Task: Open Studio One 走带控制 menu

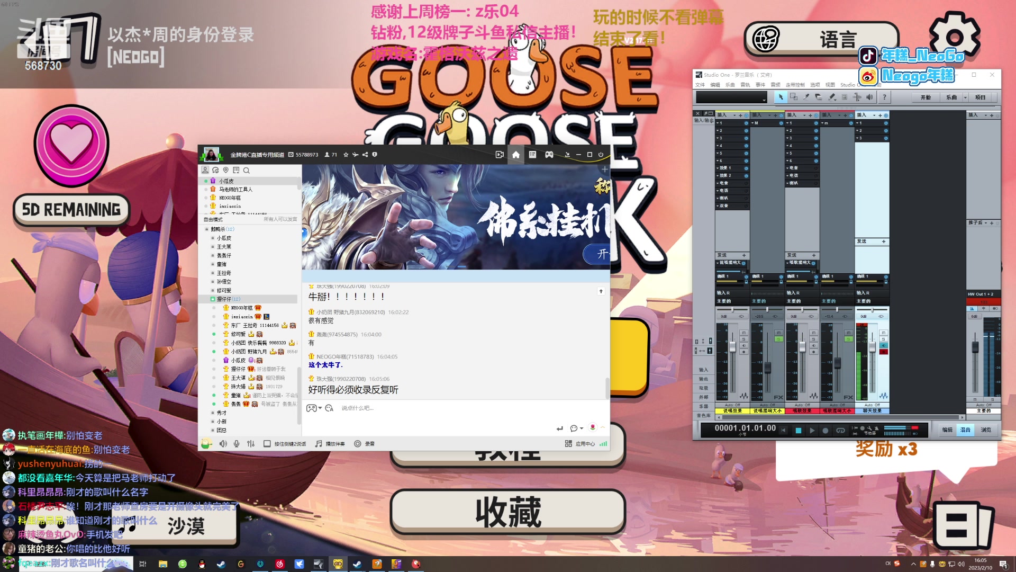Action: tap(795, 85)
